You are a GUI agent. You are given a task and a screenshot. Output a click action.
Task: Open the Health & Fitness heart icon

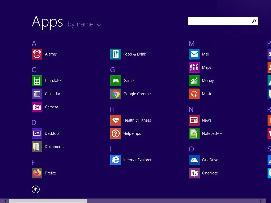pyautogui.click(x=116, y=120)
